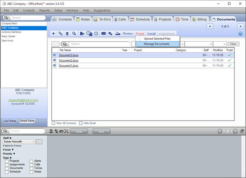Click the trash delete document icon
The width and height of the screenshot is (246, 178).
67,34
